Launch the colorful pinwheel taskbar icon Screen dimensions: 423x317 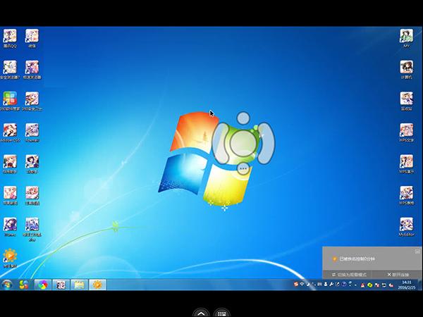[42, 285]
